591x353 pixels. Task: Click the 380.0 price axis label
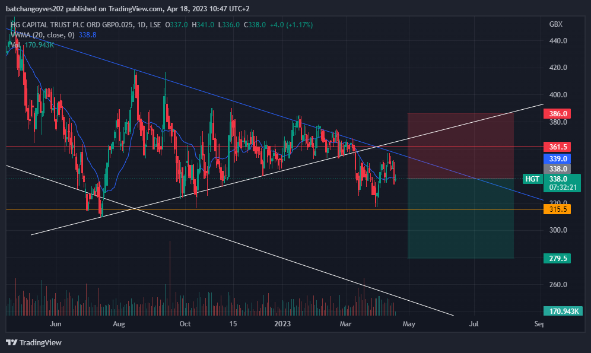(558, 122)
